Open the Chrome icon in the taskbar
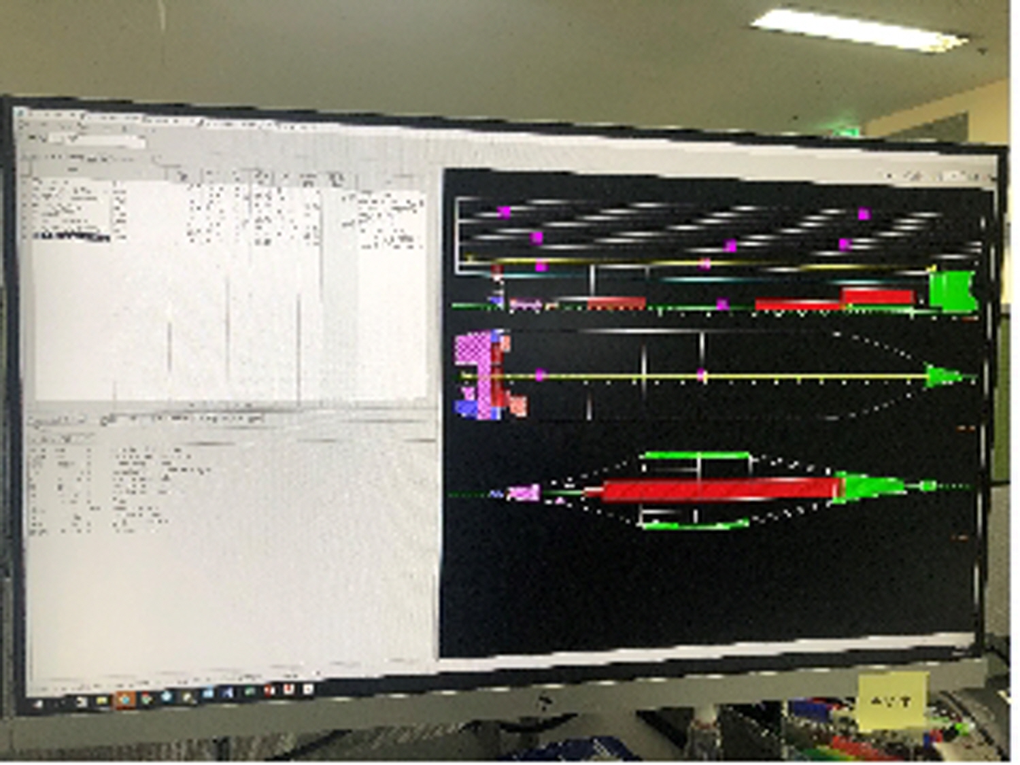This screenshot has width=1020, height=765. [x=146, y=699]
